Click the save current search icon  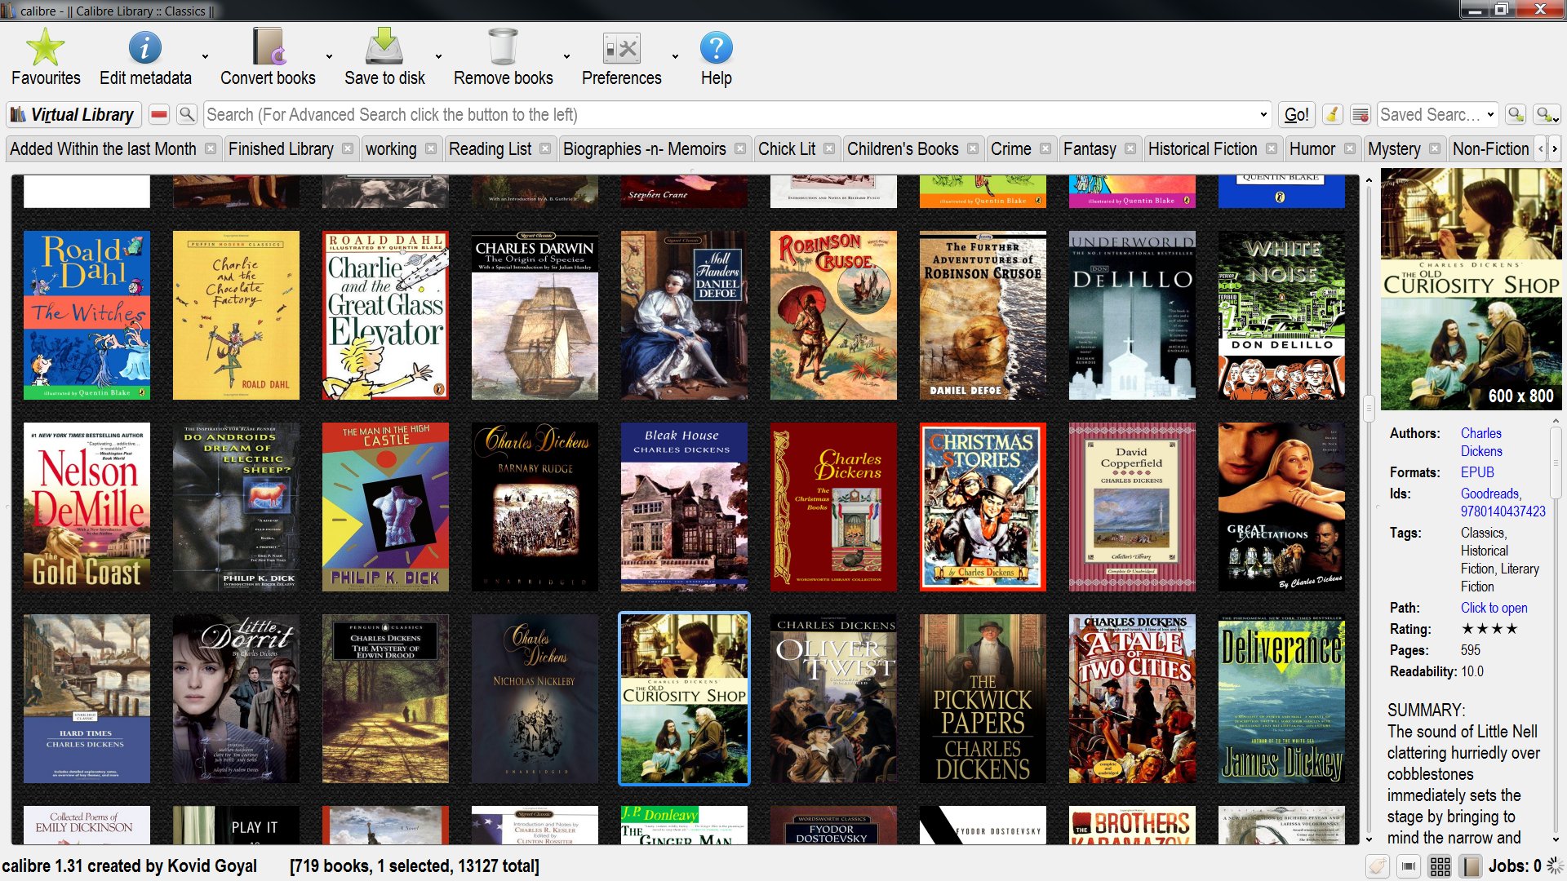(1543, 115)
